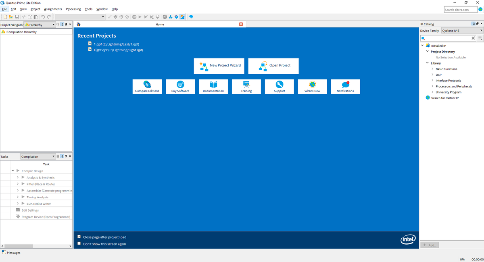The width and height of the screenshot is (484, 262).
Task: Expand the Timing Analysis task
Action: click(x=18, y=197)
